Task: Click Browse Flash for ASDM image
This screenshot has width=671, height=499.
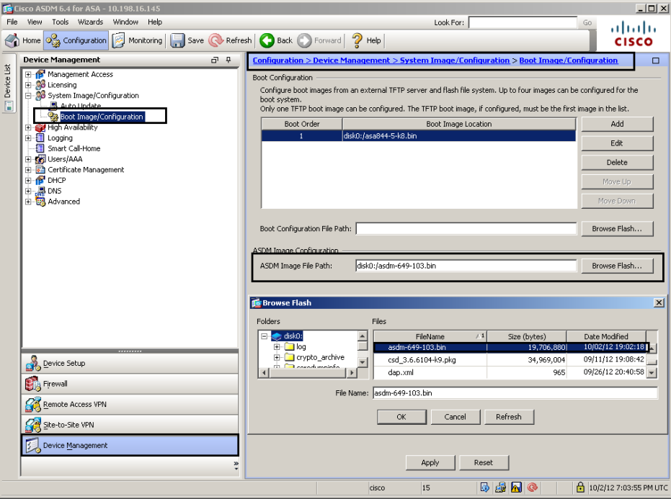Action: [617, 266]
